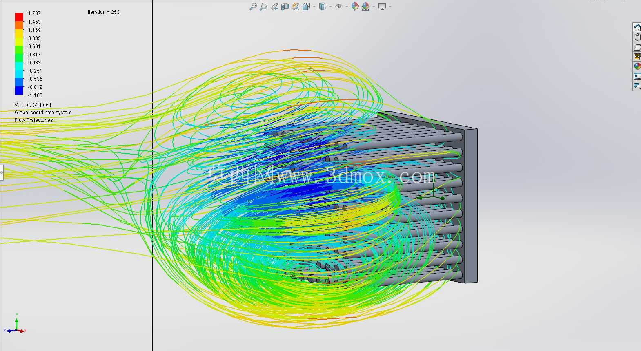Open the View Palette tab
641x351 pixels.
[637, 57]
